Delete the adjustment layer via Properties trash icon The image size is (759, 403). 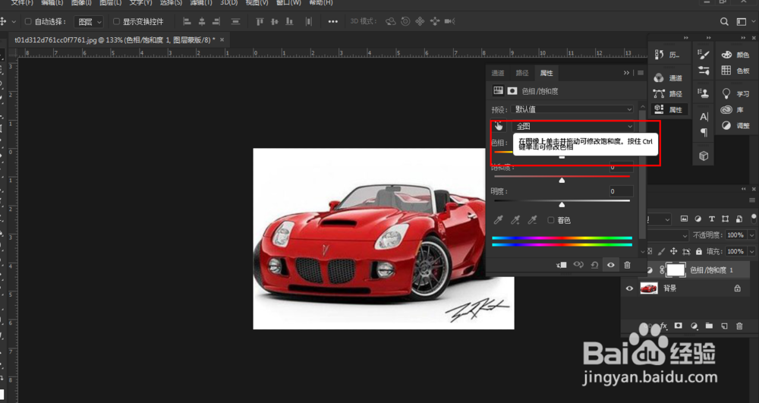[x=628, y=265]
